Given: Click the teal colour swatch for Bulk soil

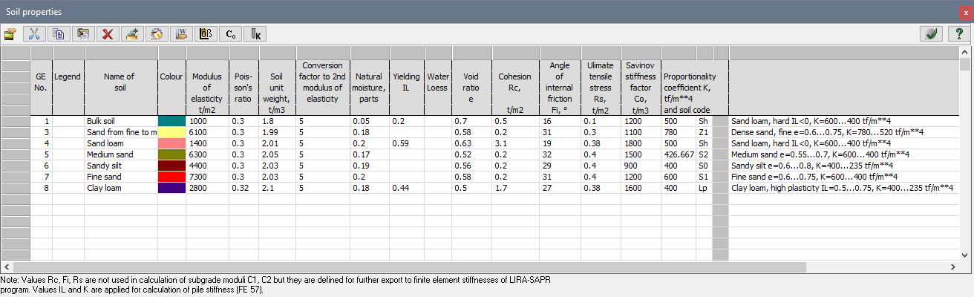Looking at the screenshot, I should 171,120.
